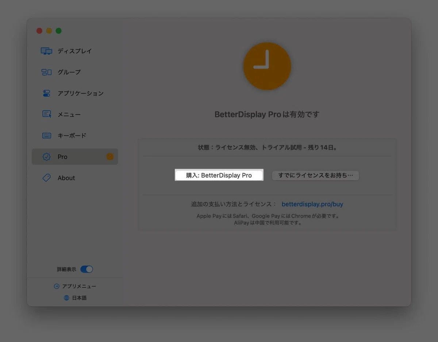Click the 追加の支払い方法とライセンス label
The image size is (438, 342).
coord(234,204)
